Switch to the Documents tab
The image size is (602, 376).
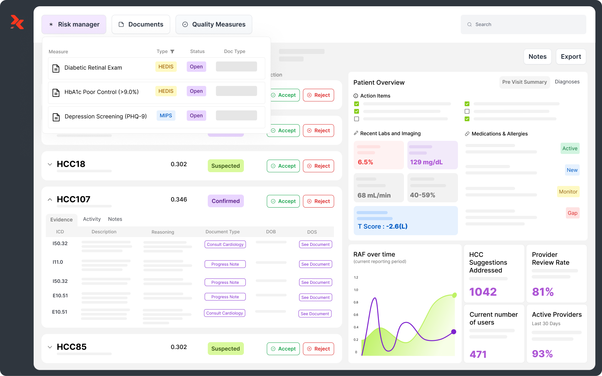click(141, 24)
